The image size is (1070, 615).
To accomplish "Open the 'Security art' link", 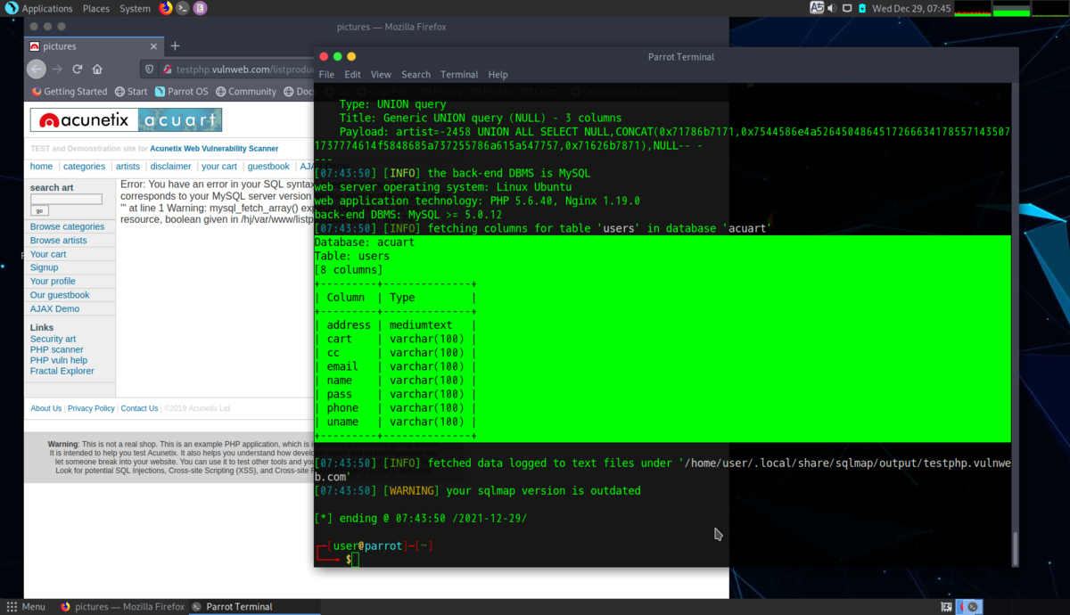I will 53,340.
